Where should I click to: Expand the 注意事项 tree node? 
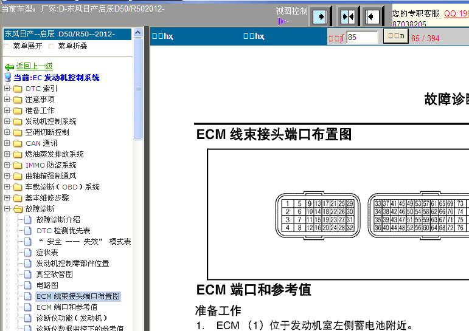tap(7, 99)
